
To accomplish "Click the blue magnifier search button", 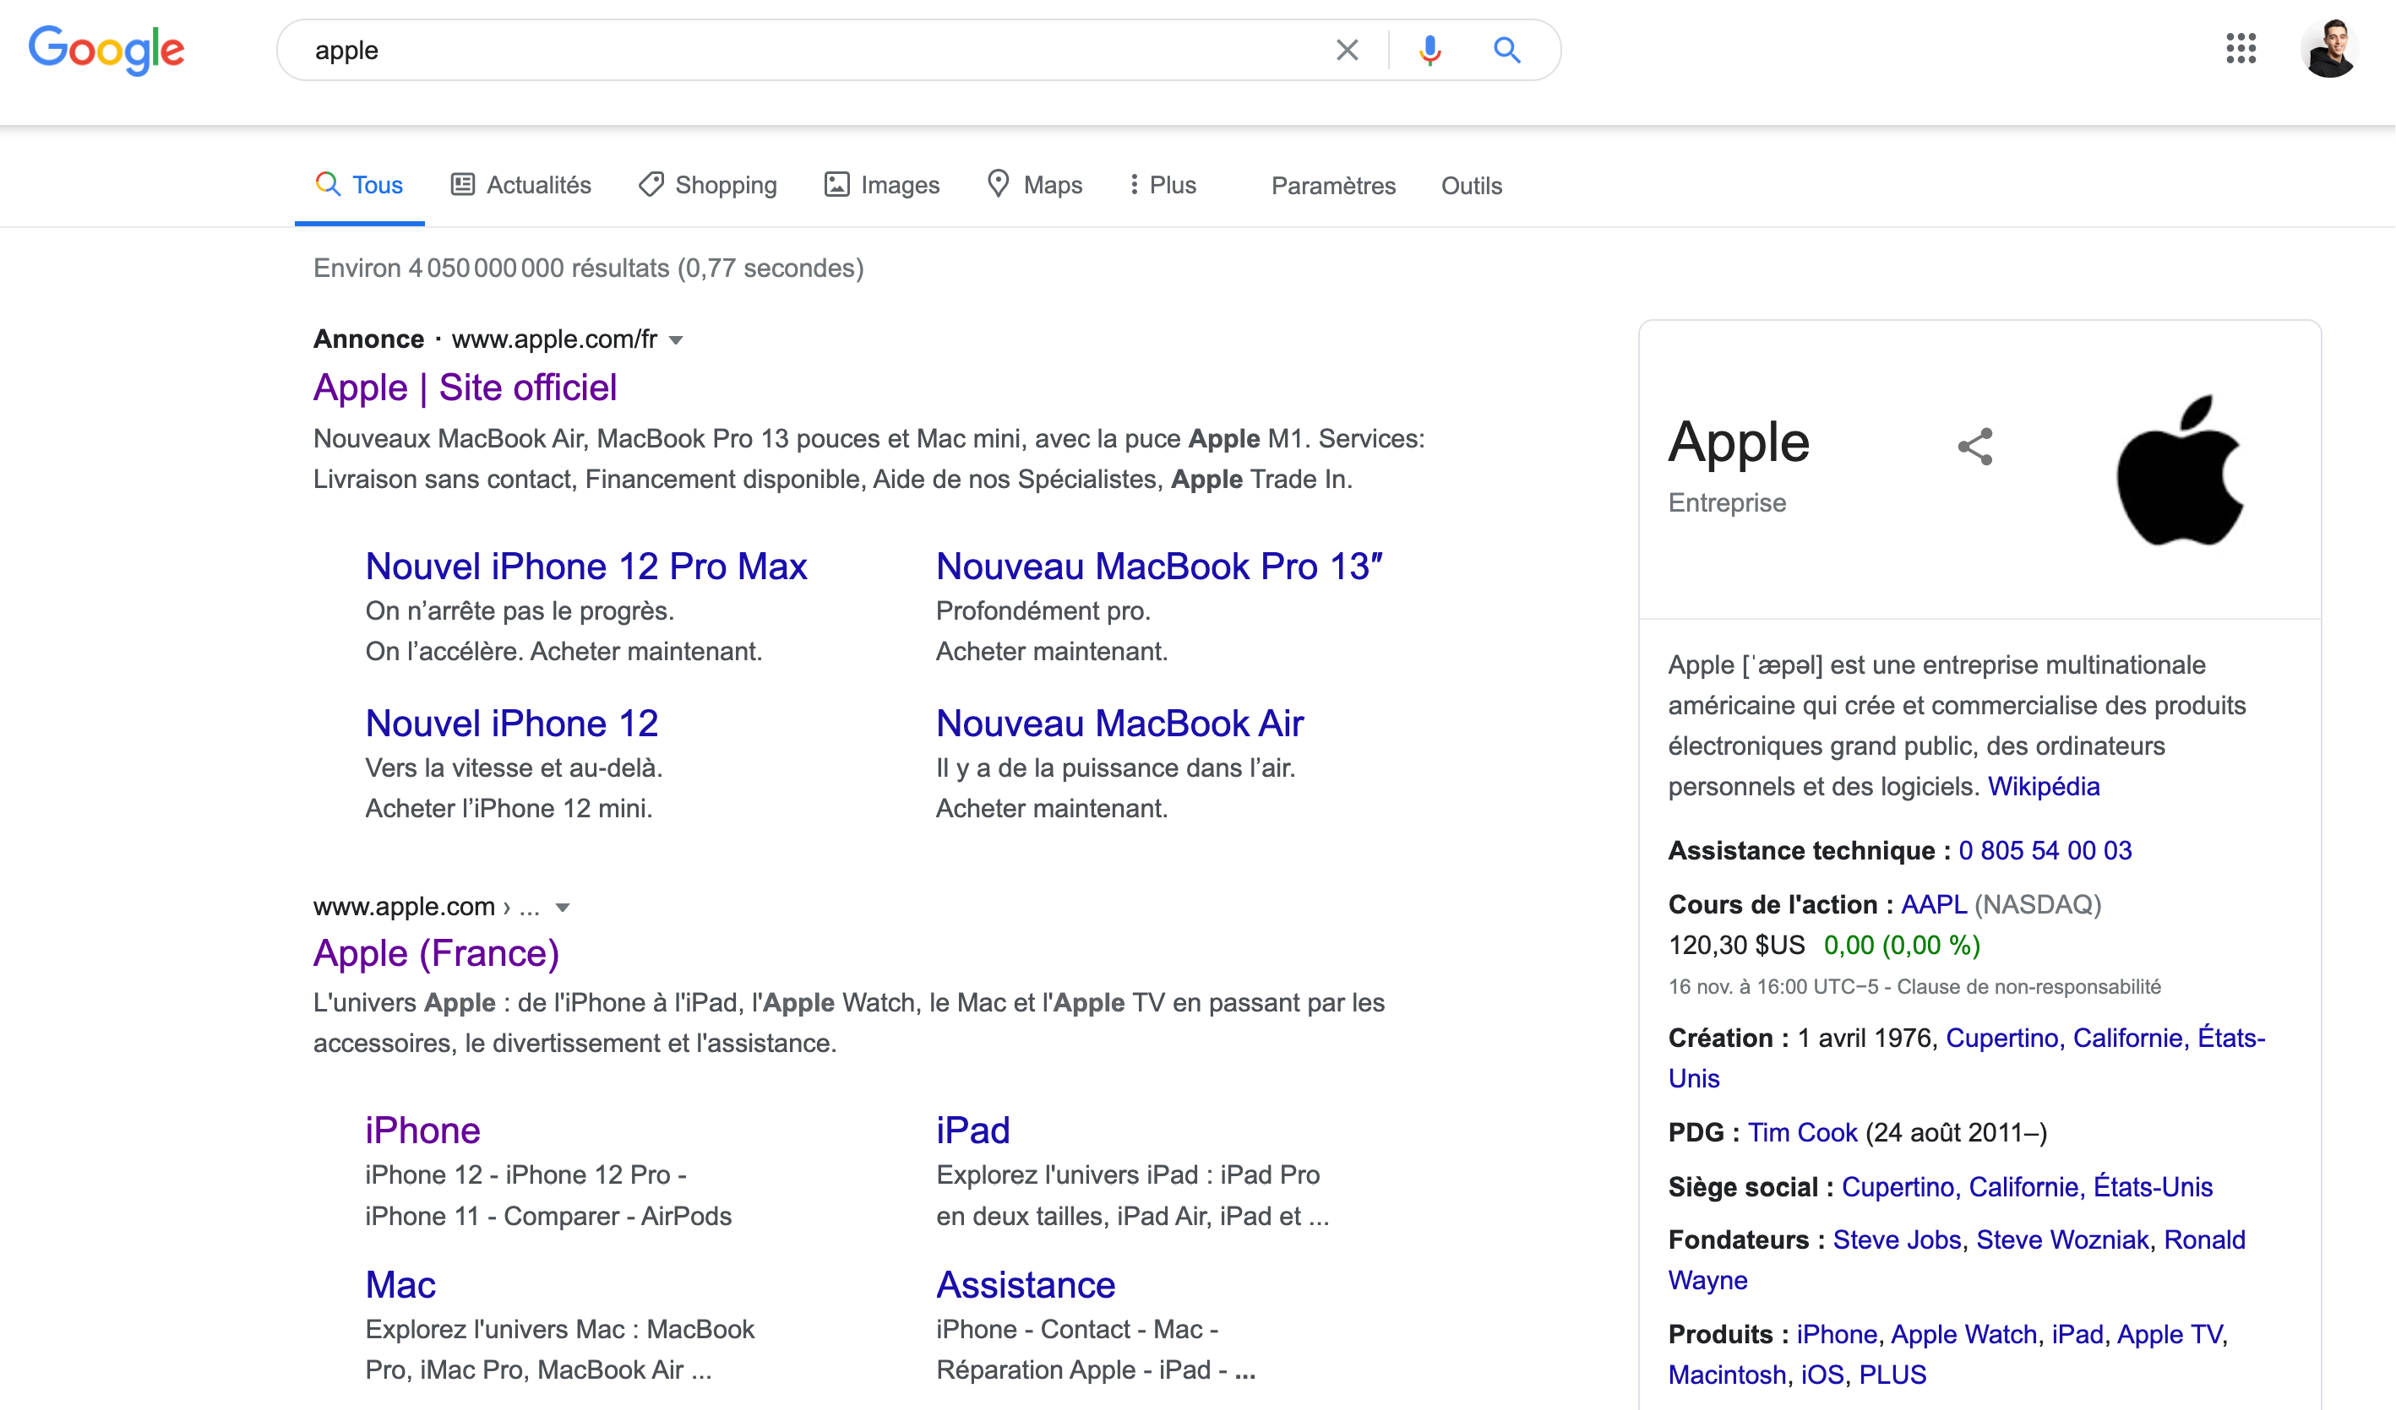I will coord(1506,50).
